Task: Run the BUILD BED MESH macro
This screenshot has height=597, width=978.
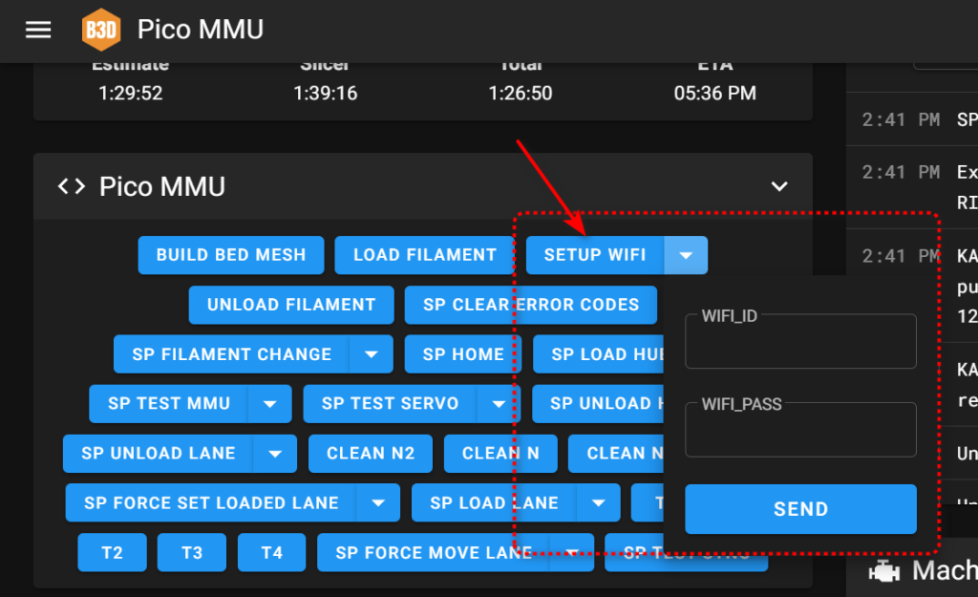Action: [231, 255]
